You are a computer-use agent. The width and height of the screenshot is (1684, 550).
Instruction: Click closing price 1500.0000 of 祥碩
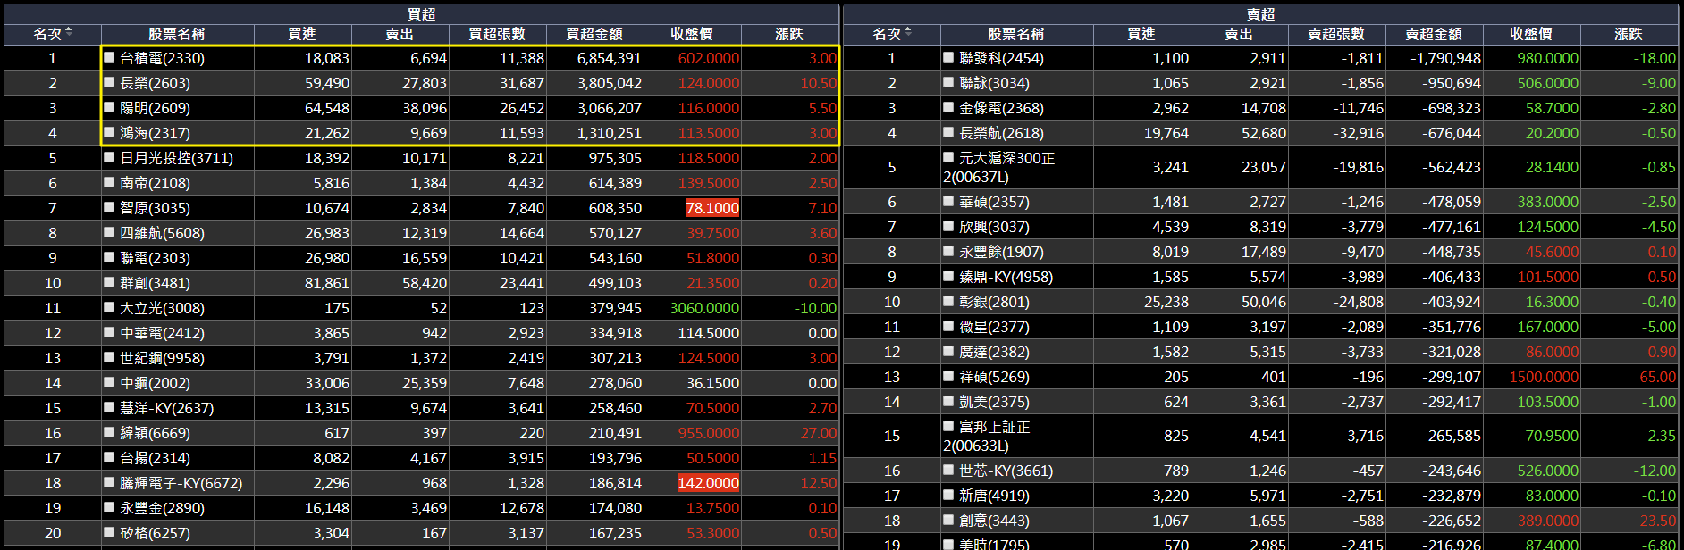1544,377
